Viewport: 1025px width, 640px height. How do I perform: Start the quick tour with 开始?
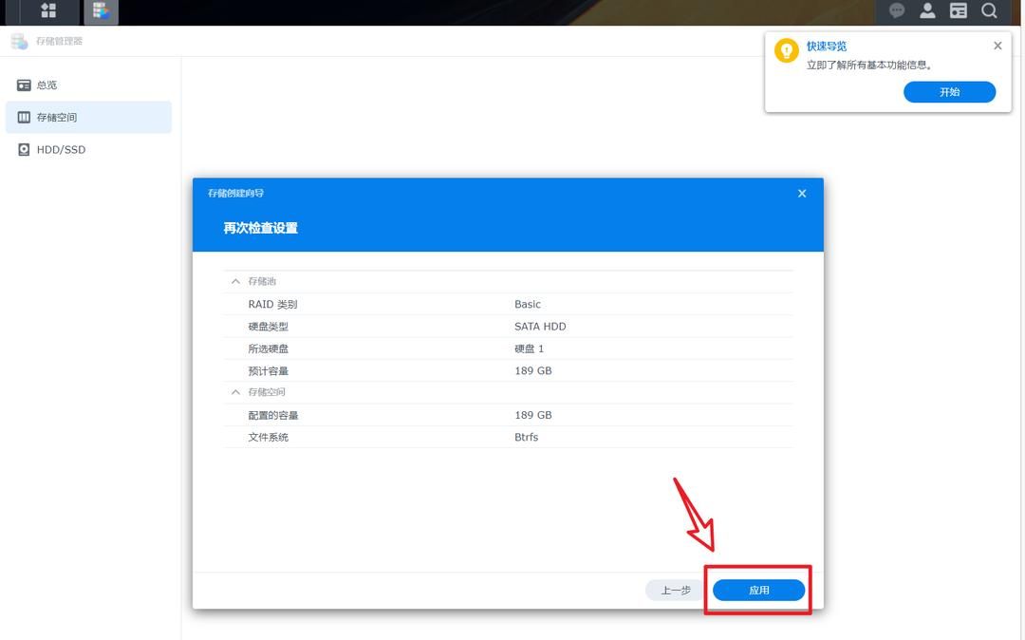pyautogui.click(x=949, y=92)
